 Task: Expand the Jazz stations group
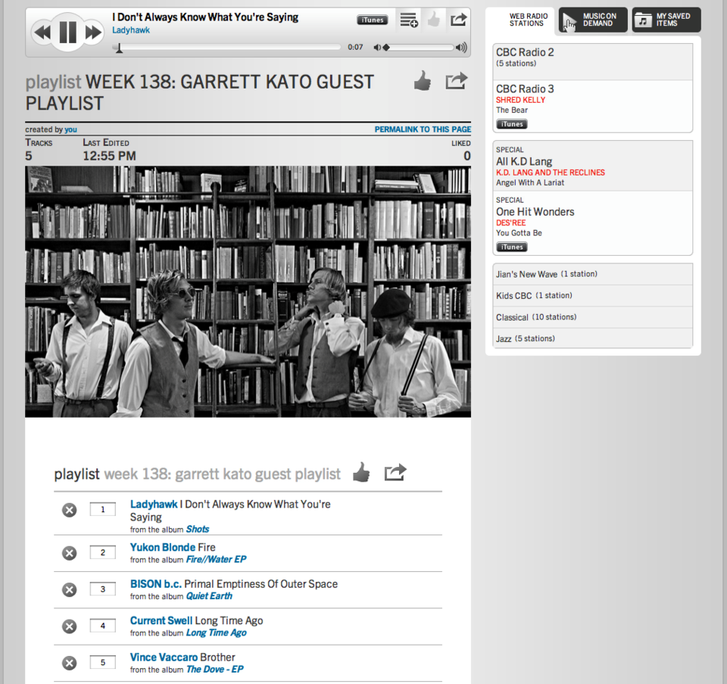592,338
